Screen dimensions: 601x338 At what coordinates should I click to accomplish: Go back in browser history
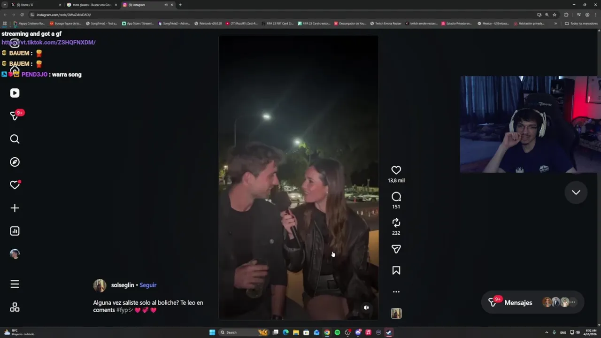[x=5, y=15]
